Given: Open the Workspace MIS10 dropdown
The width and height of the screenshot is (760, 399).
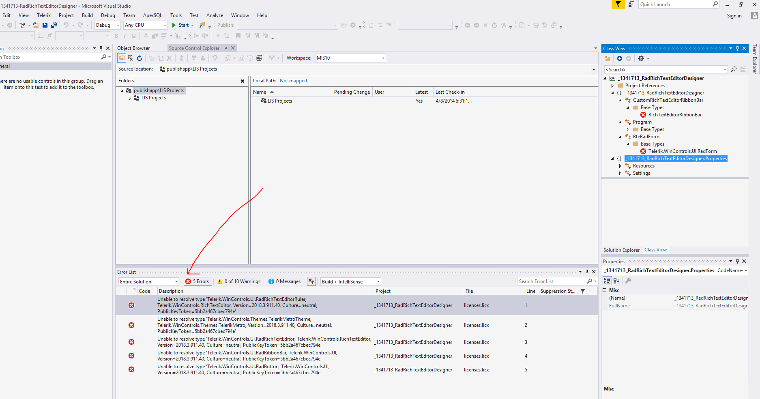Looking at the screenshot, I should [x=383, y=58].
